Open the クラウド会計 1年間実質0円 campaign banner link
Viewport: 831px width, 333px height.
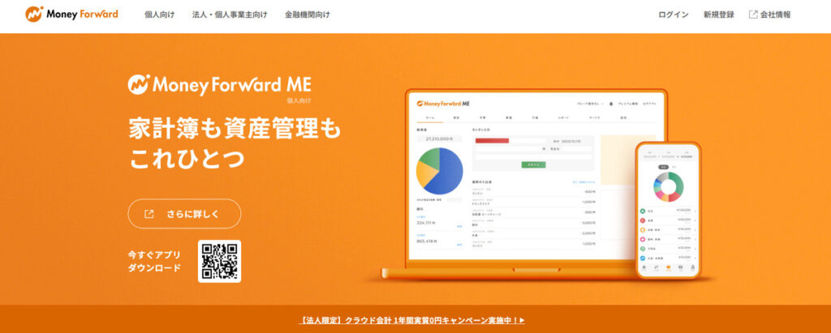click(411, 320)
